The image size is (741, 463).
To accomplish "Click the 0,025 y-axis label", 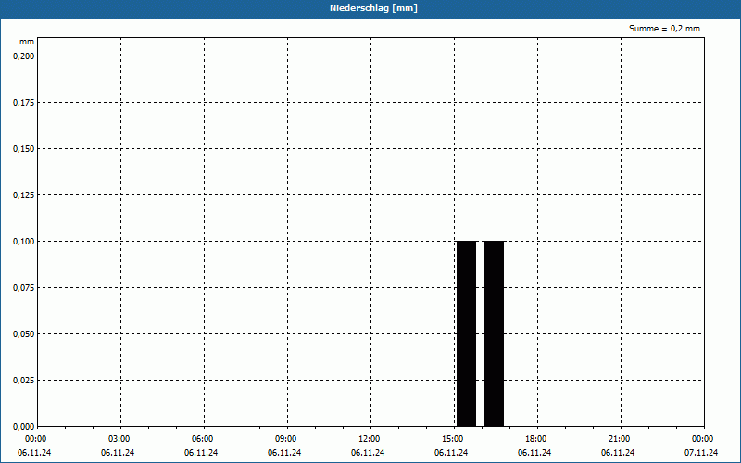I will click(x=24, y=381).
